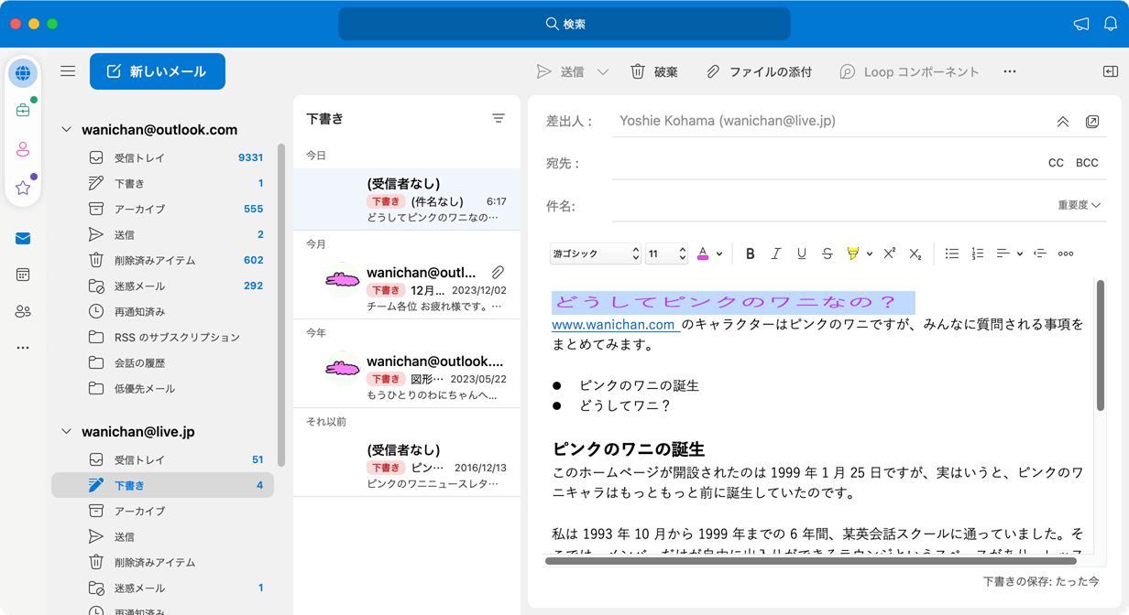
Task: Apply underline formatting
Action: [801, 254]
